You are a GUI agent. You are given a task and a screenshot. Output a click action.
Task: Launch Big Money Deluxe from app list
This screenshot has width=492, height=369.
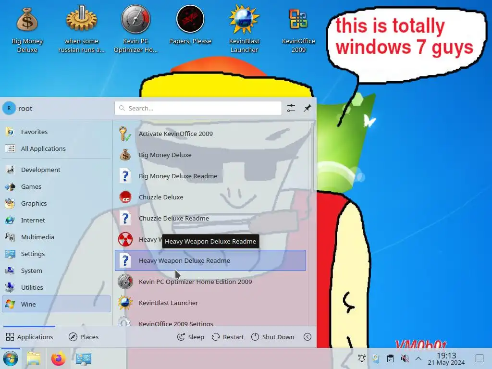click(210, 155)
